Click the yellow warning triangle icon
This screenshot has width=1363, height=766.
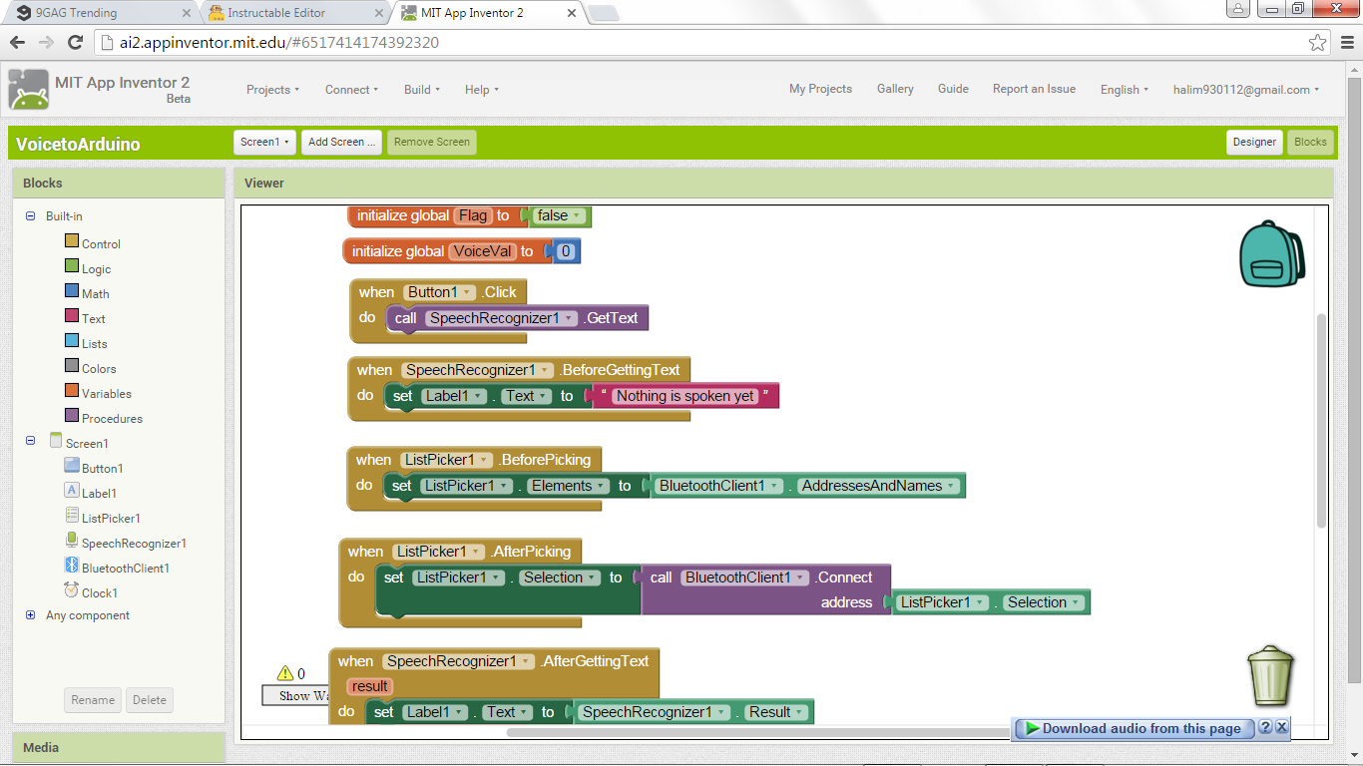point(285,673)
